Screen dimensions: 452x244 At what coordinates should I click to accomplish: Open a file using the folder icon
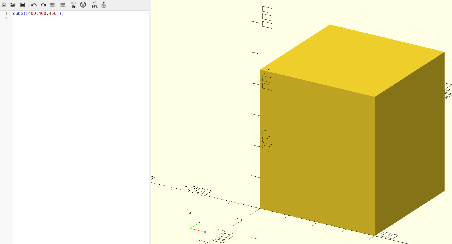click(x=13, y=5)
